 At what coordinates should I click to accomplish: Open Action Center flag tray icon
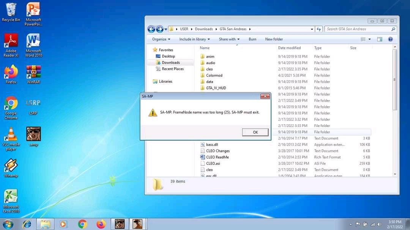(358, 224)
